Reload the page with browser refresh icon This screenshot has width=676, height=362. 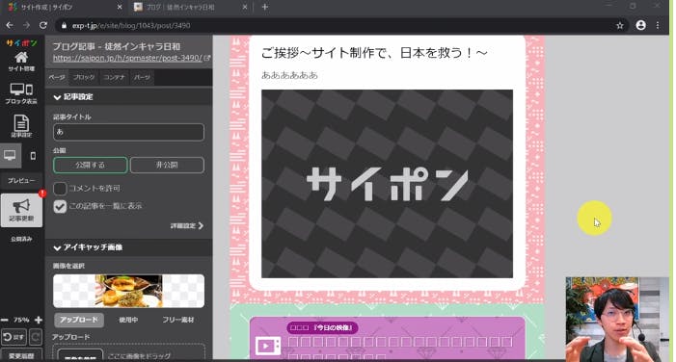click(x=43, y=25)
